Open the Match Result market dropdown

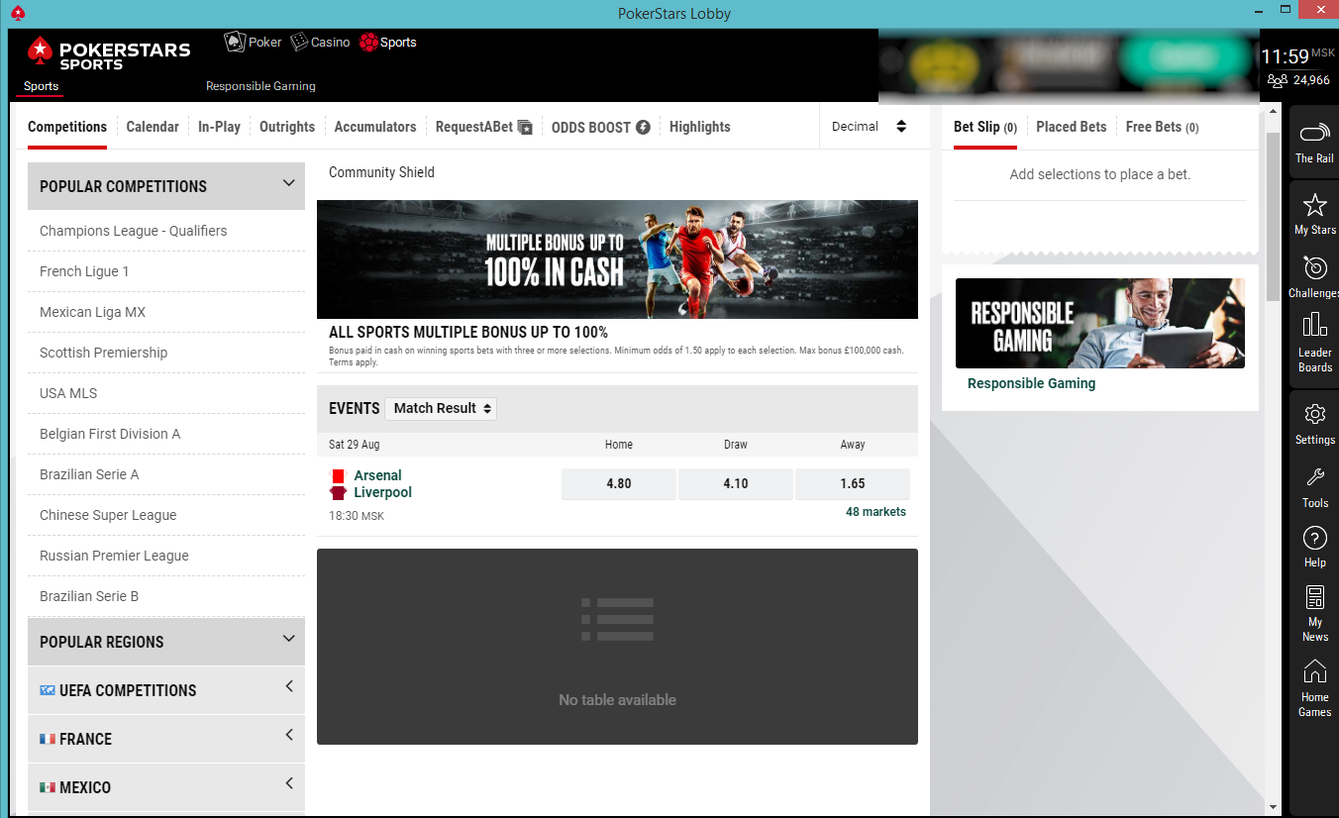pyautogui.click(x=442, y=408)
